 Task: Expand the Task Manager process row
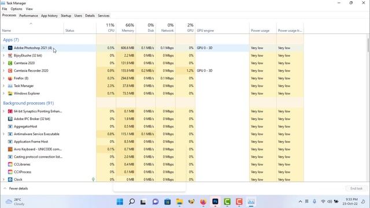point(3,86)
